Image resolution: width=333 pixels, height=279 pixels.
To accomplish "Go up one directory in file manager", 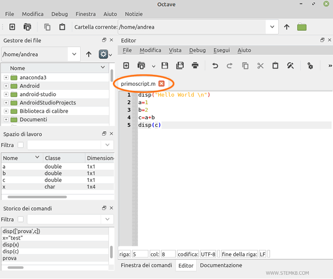I will [x=89, y=54].
